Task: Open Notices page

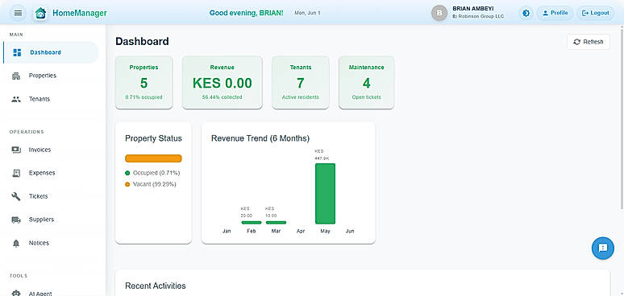Action: pos(51,243)
